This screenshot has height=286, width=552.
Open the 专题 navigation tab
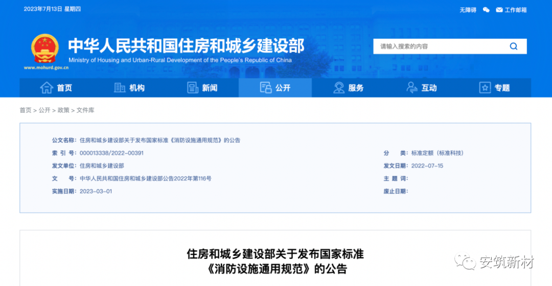pyautogui.click(x=494, y=88)
